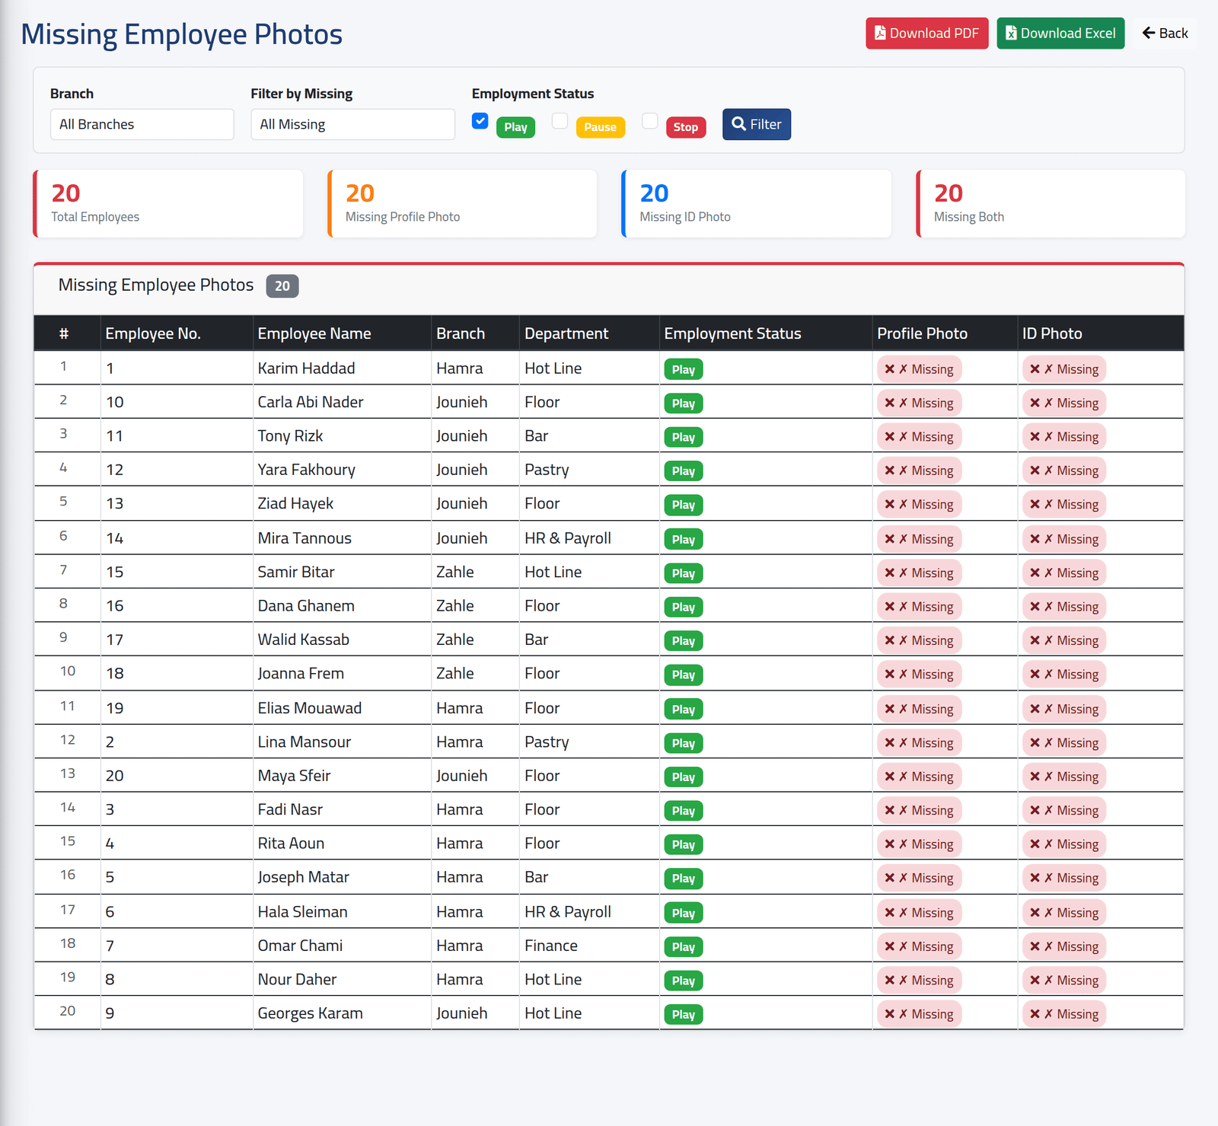Image resolution: width=1218 pixels, height=1126 pixels.
Task: Apply the Filter button
Action: (x=757, y=124)
